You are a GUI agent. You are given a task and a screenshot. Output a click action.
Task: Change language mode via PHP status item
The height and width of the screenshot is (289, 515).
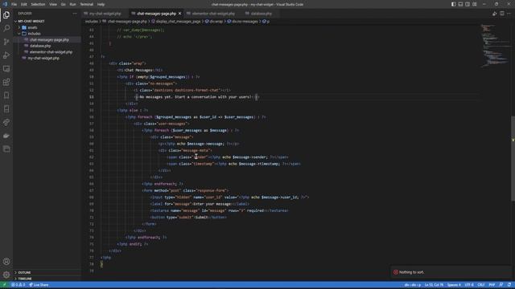pyautogui.click(x=492, y=285)
